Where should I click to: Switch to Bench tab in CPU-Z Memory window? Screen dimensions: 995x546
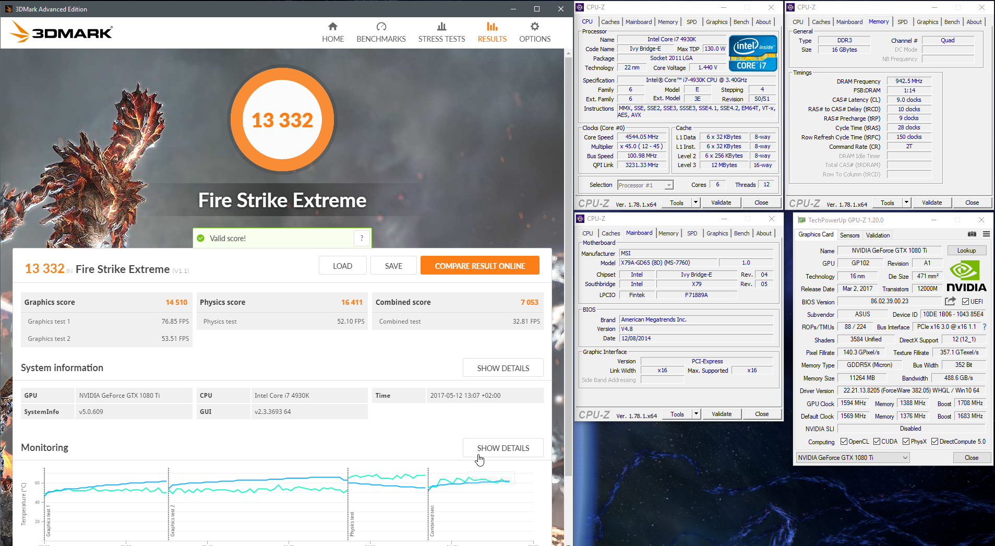pos(952,22)
